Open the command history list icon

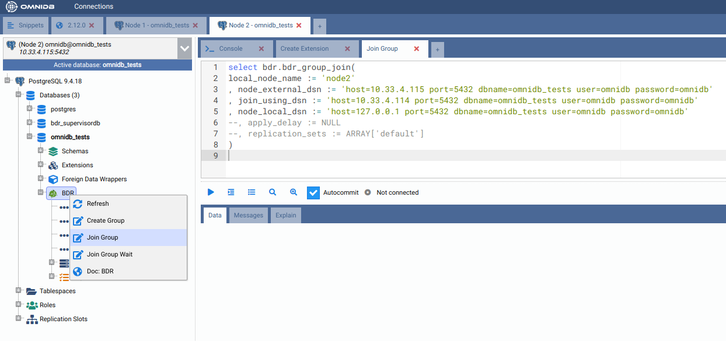252,192
